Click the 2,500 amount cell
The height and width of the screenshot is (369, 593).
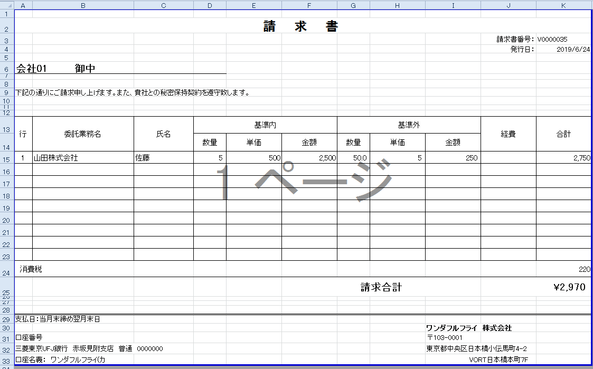309,158
